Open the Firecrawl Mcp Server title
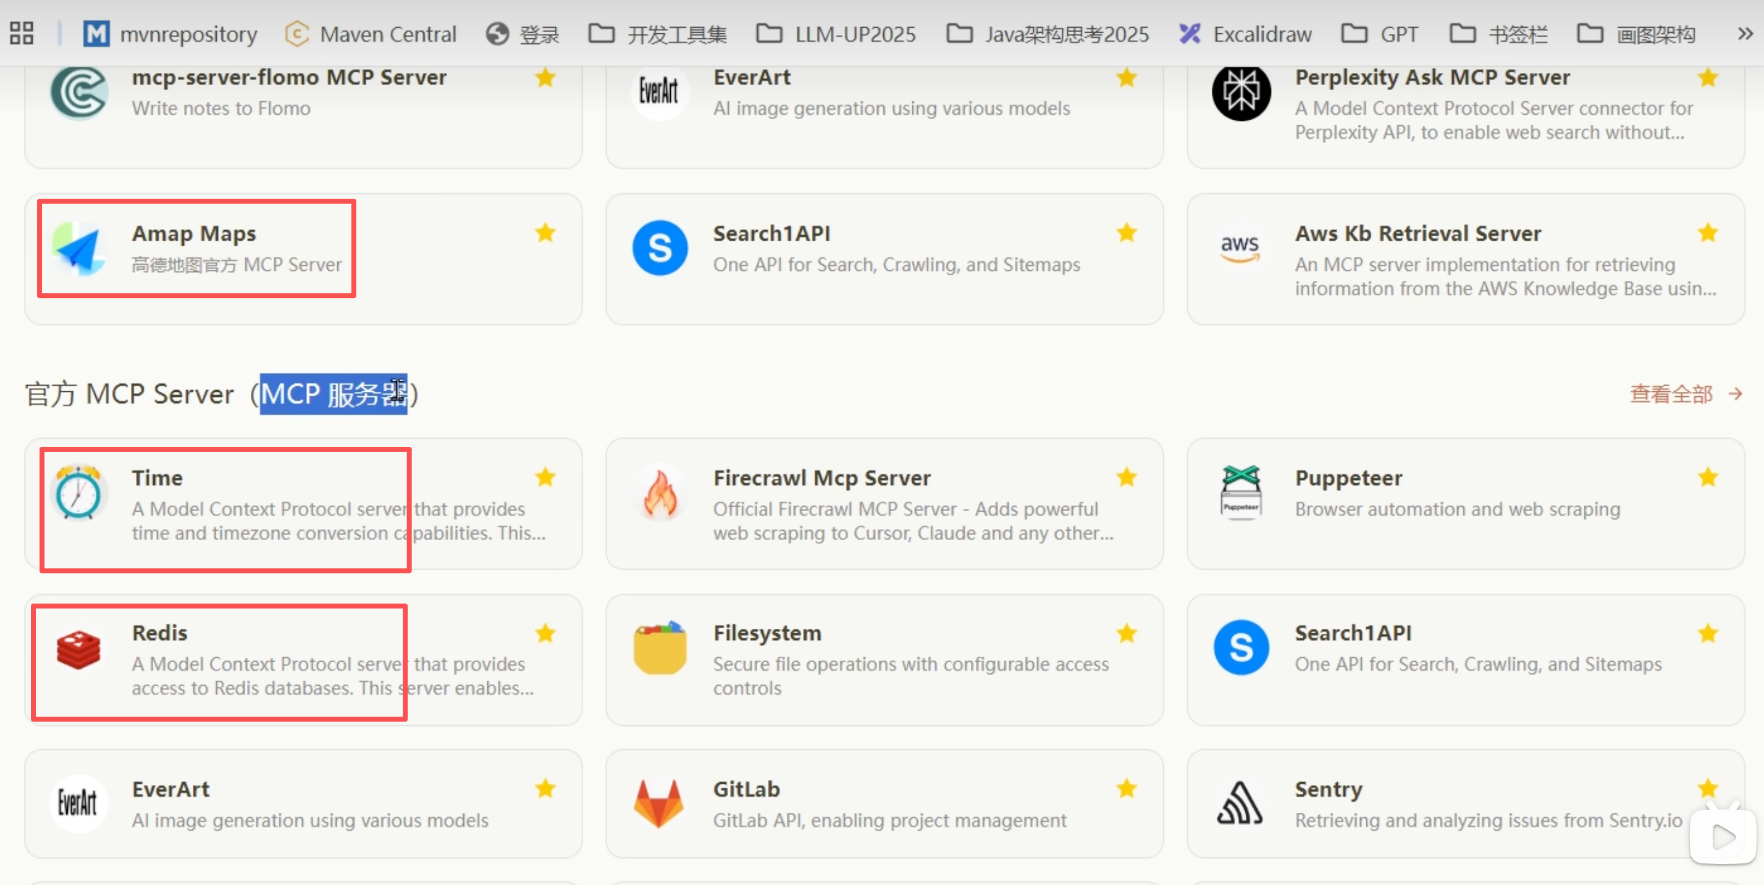This screenshot has width=1764, height=885. (x=821, y=477)
